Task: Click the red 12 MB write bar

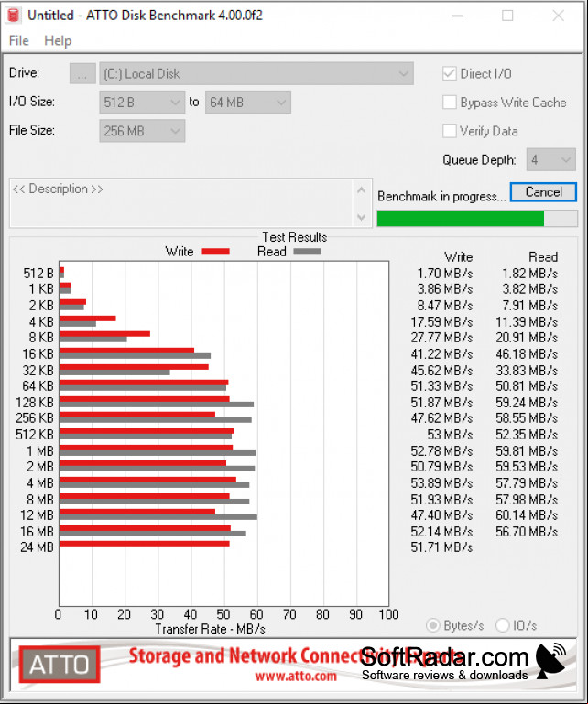Action: point(137,512)
